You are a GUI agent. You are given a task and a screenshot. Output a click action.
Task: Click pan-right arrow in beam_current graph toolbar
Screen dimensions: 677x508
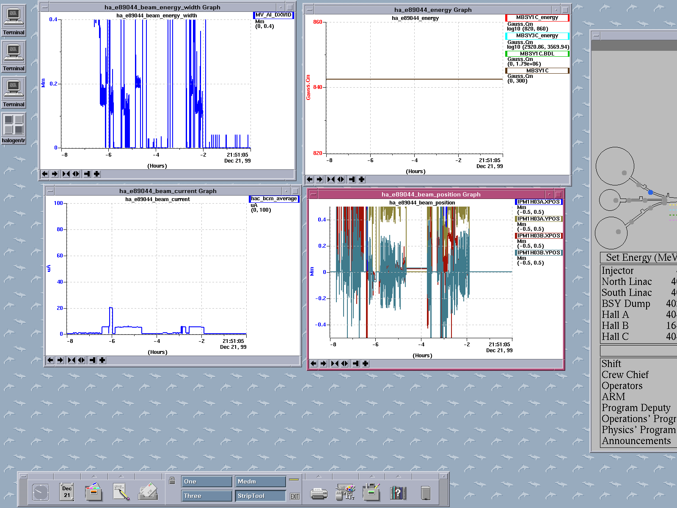tap(60, 360)
